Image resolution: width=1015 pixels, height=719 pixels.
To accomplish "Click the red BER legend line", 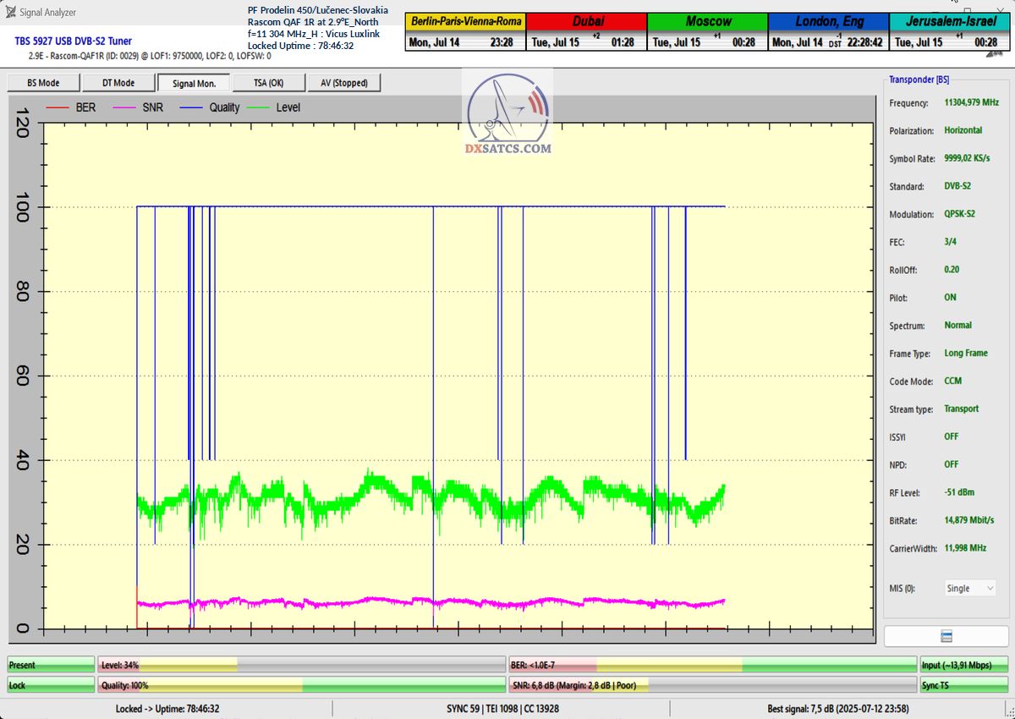I will 57,107.
